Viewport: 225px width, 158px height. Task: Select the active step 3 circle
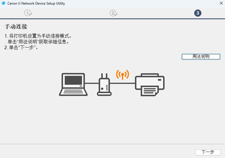click(x=198, y=13)
